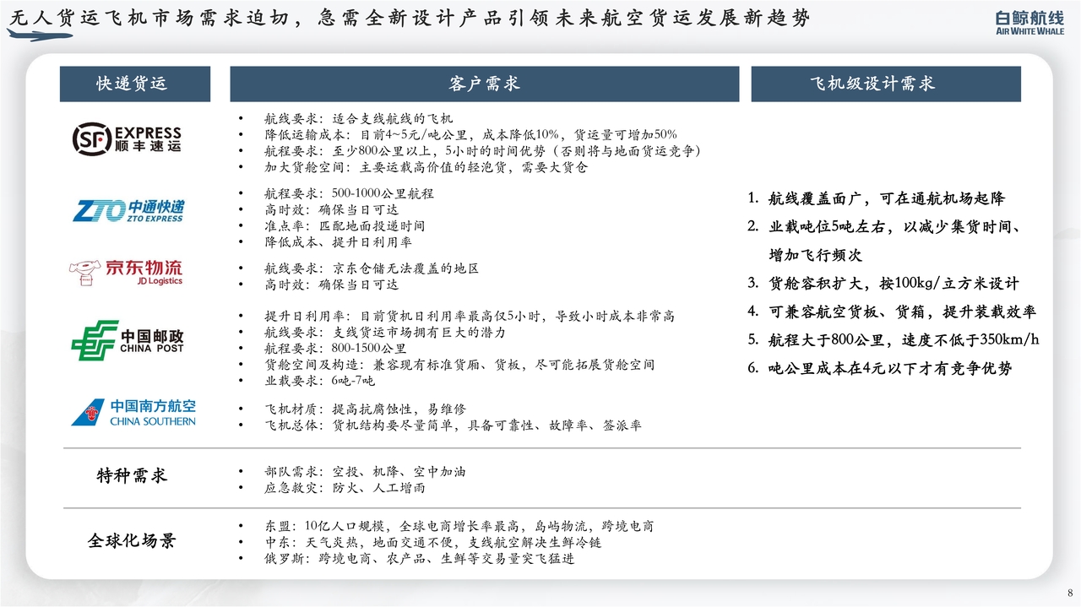1081x607 pixels.
Task: Click the ZTO Express logo
Action: coord(128,211)
